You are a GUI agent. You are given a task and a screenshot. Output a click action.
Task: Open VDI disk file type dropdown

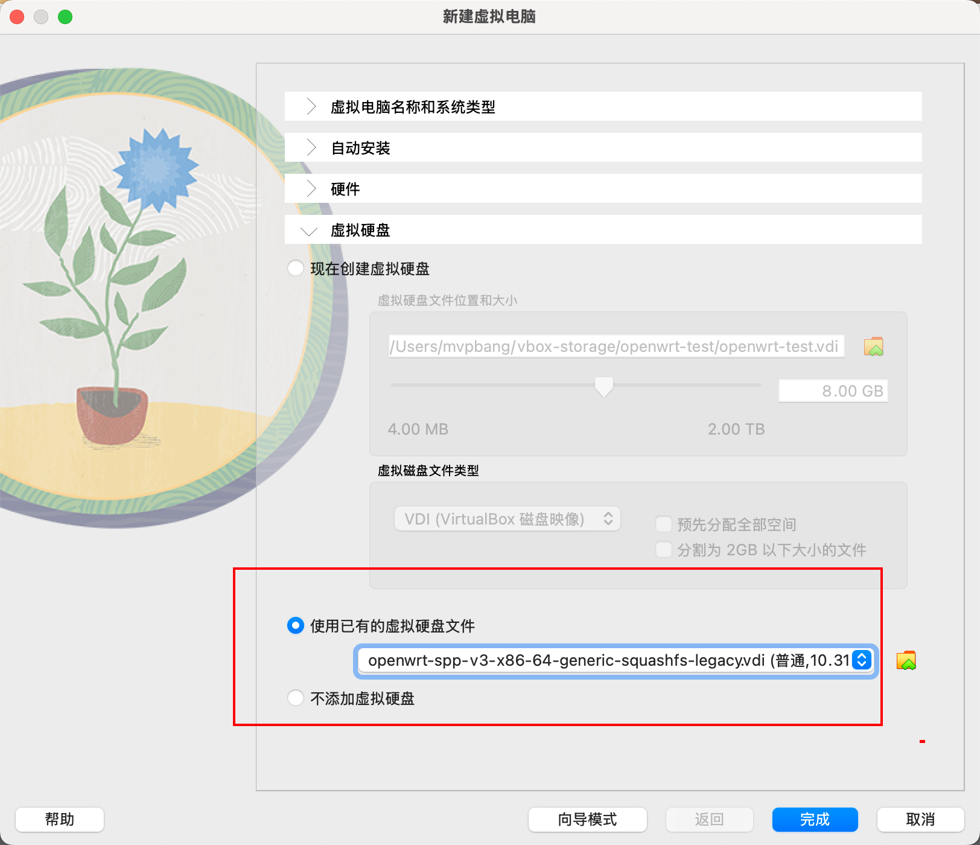[507, 519]
